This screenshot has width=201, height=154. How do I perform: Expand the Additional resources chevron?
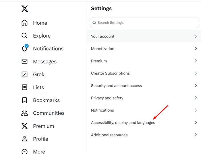coord(196,135)
